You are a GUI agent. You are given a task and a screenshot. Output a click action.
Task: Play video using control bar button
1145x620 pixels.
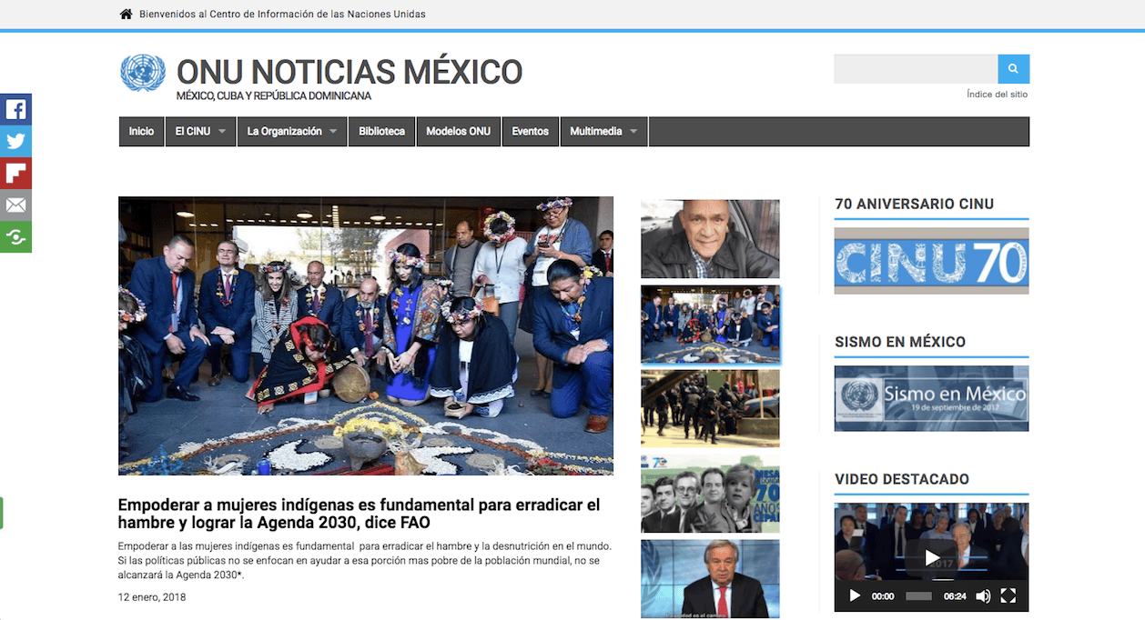(x=855, y=596)
